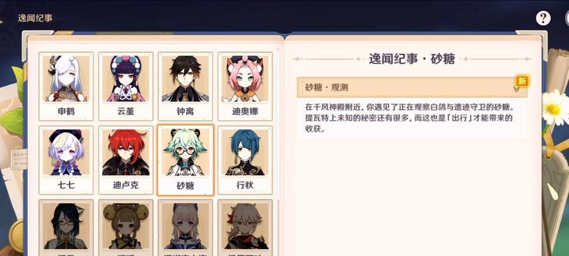The image size is (569, 256).
Task: Click the white daisy flower bookmark
Action: pyautogui.click(x=554, y=108)
